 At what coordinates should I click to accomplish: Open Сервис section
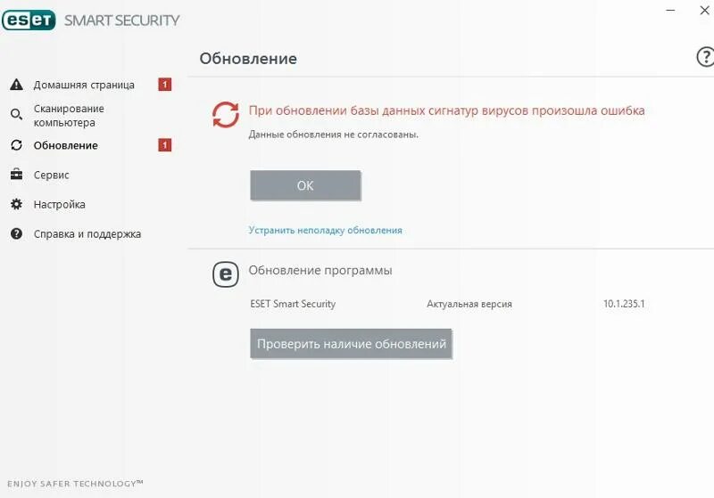coord(52,175)
